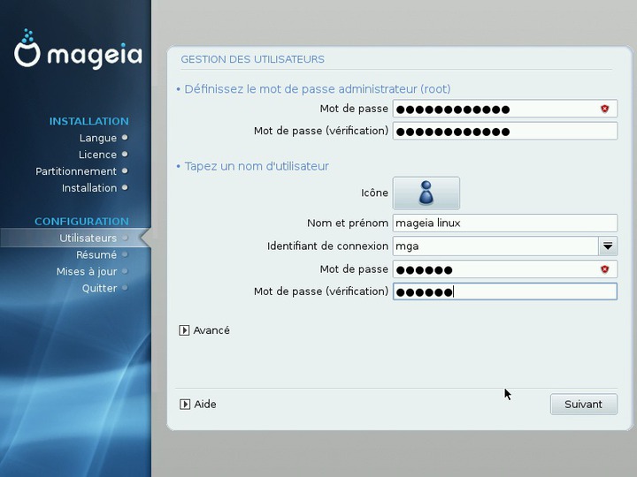Click the root password weak-strength shield icon
This screenshot has width=637, height=477.
(605, 109)
